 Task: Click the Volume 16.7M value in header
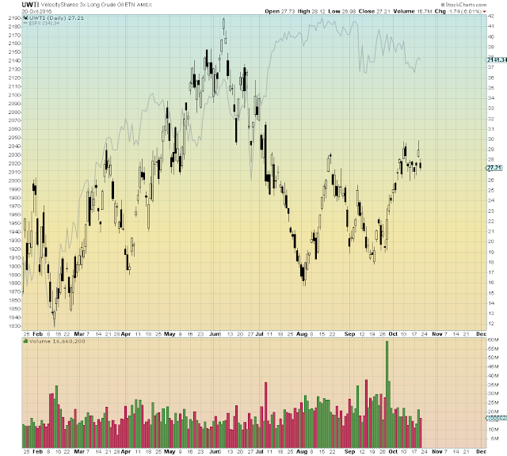point(413,11)
